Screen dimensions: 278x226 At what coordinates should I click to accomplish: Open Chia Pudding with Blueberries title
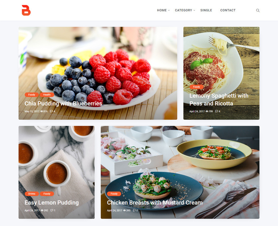click(x=63, y=104)
